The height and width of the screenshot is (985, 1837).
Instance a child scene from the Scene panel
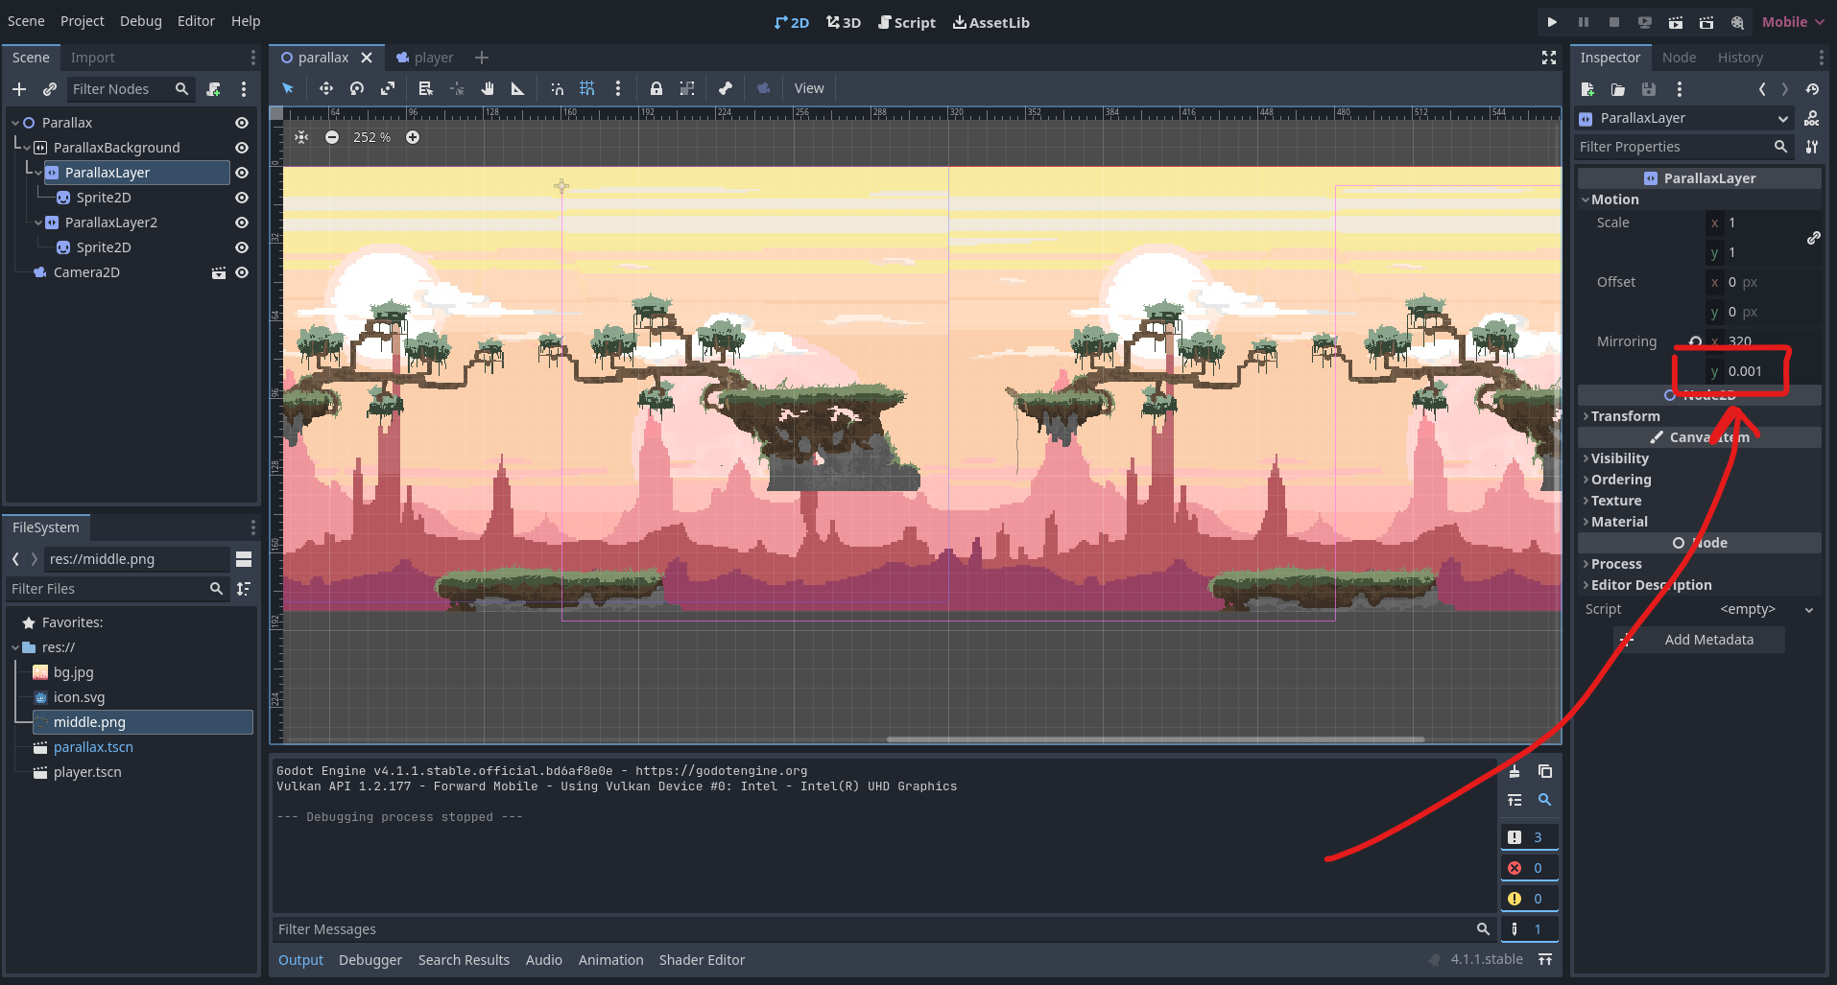49,89
